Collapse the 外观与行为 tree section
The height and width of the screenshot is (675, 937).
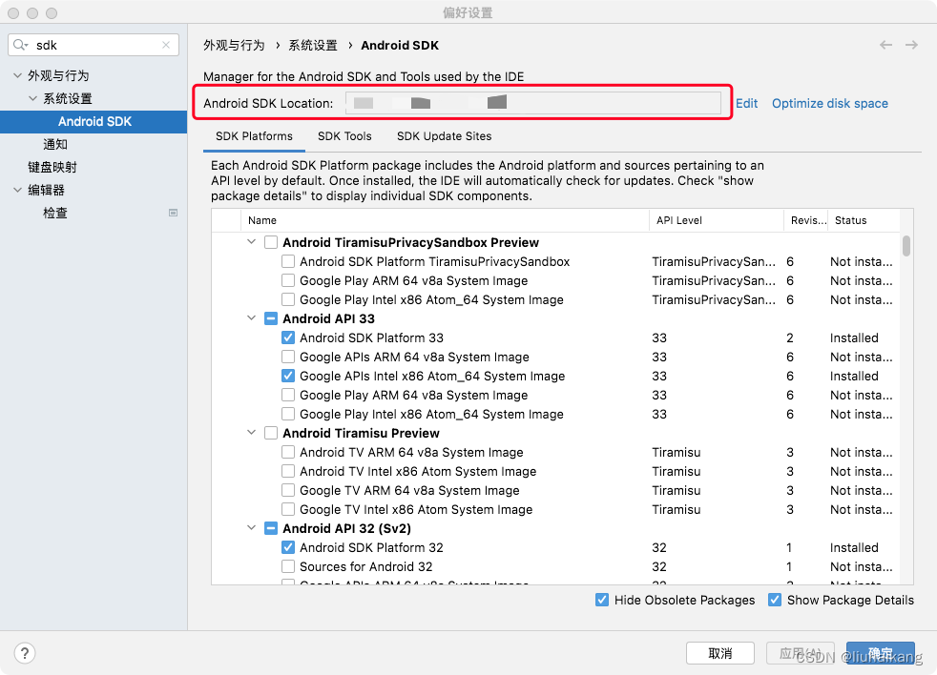[17, 75]
